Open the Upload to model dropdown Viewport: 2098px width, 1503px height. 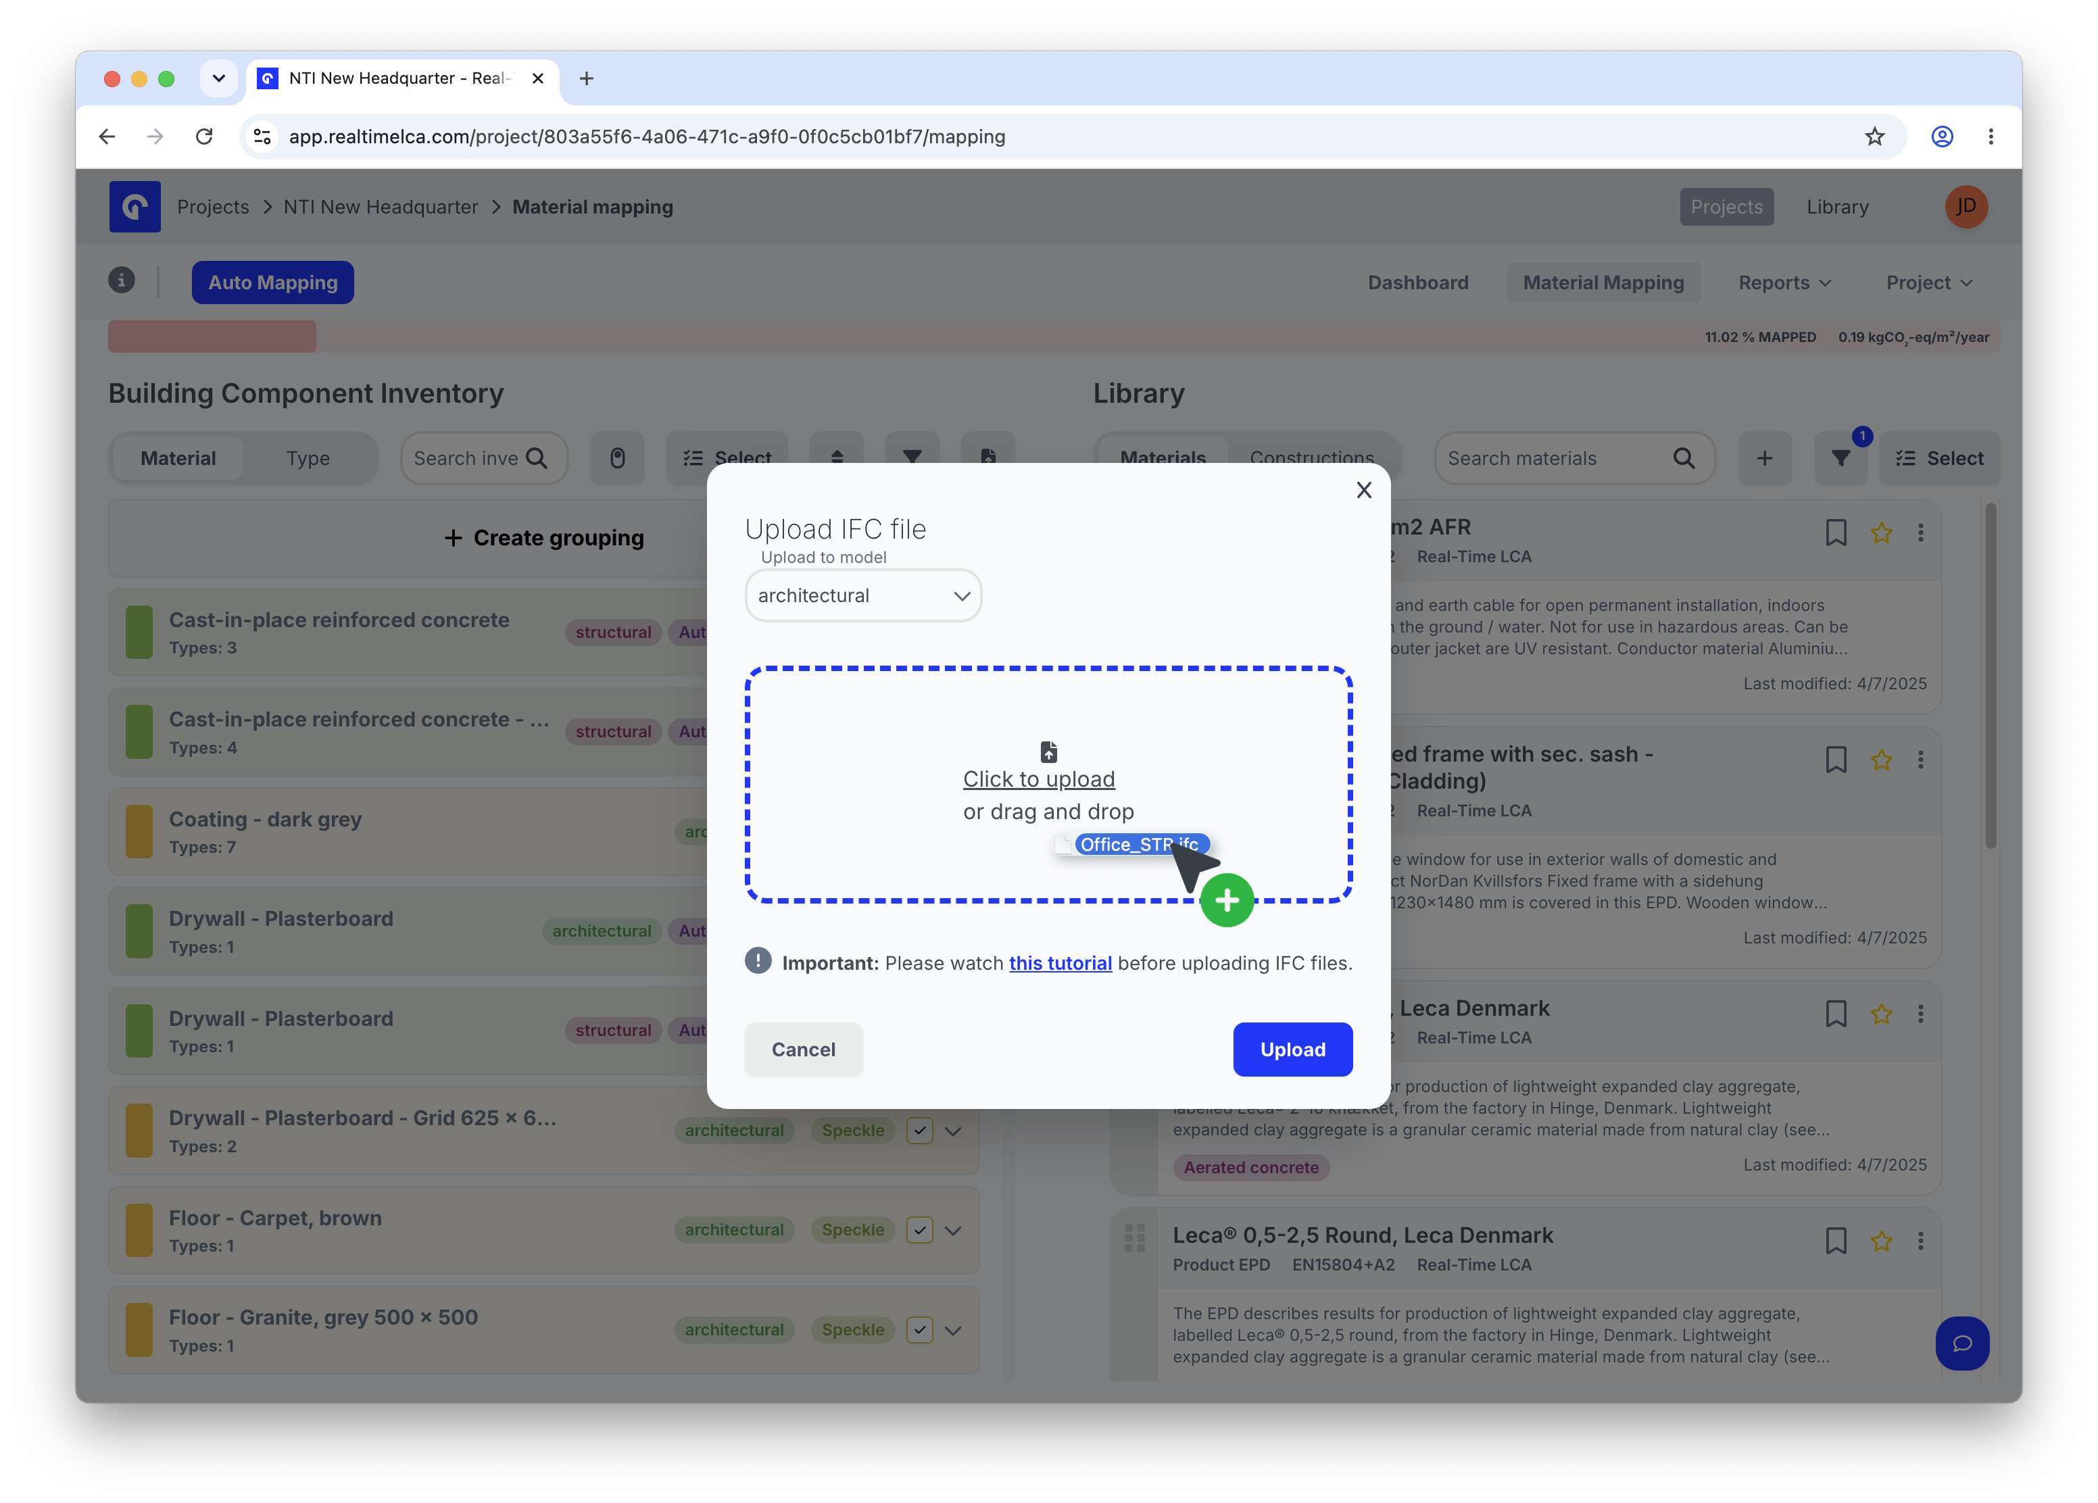click(862, 595)
